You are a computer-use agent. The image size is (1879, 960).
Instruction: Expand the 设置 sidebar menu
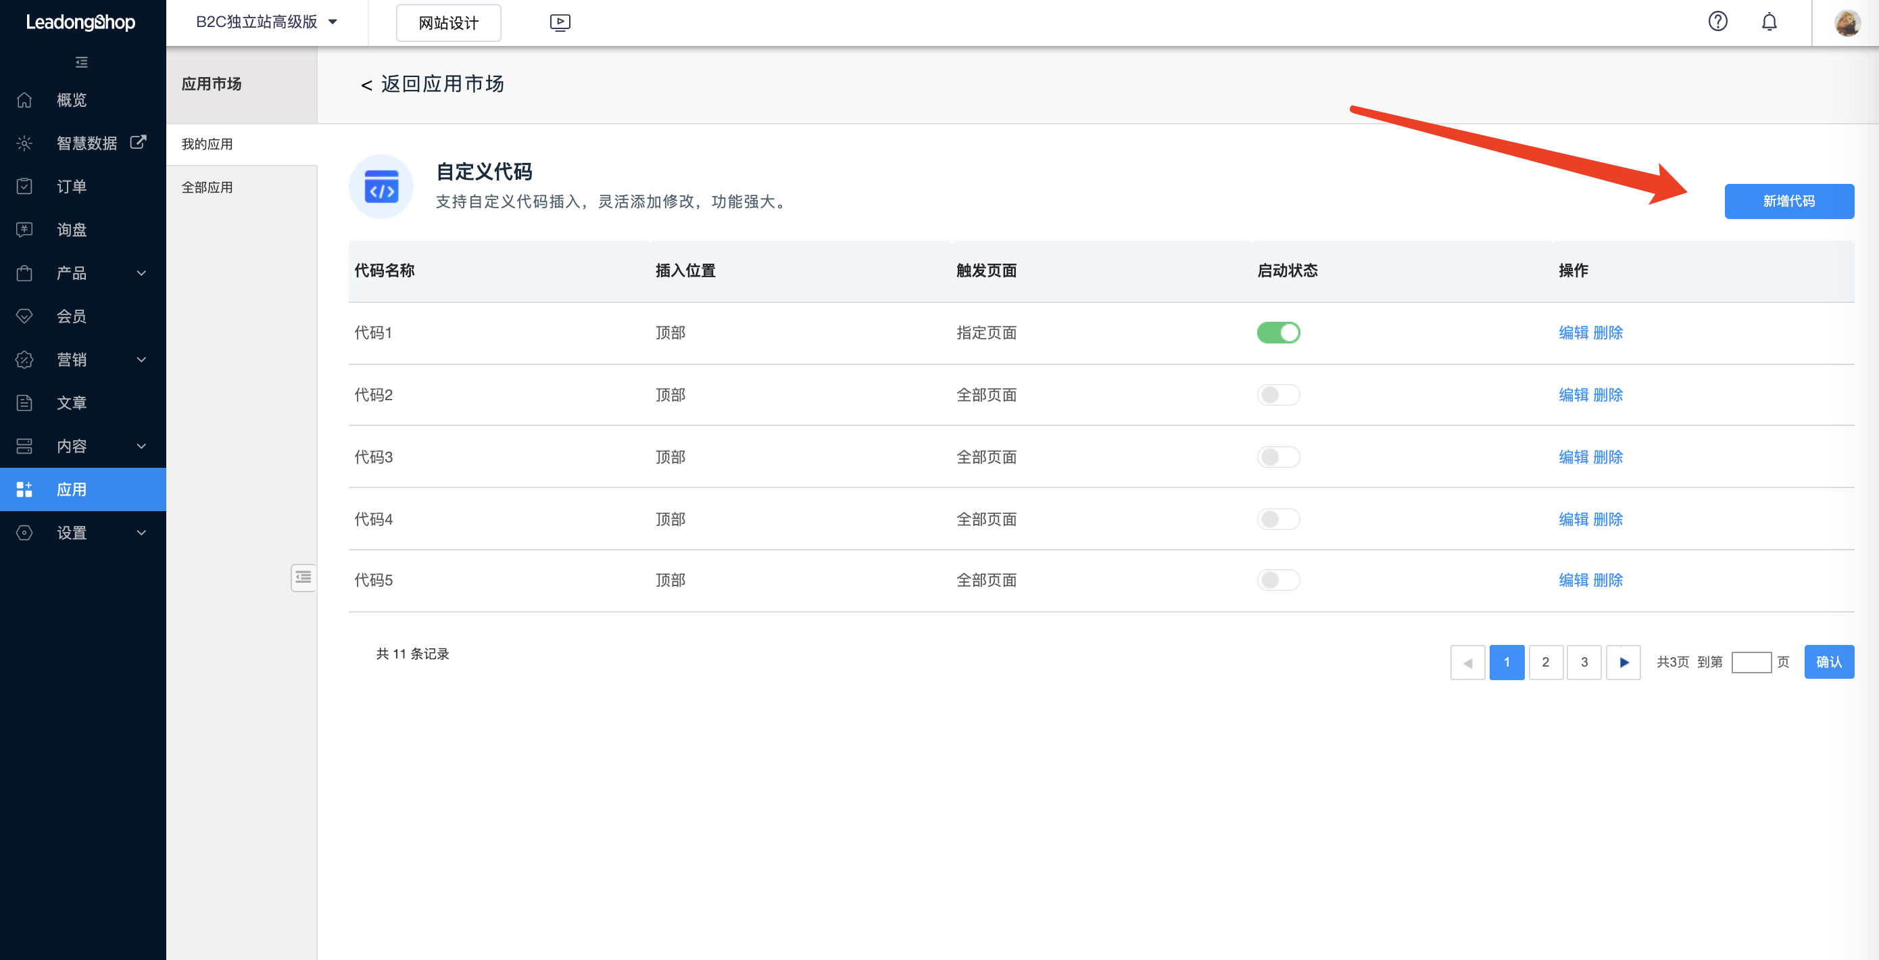141,533
